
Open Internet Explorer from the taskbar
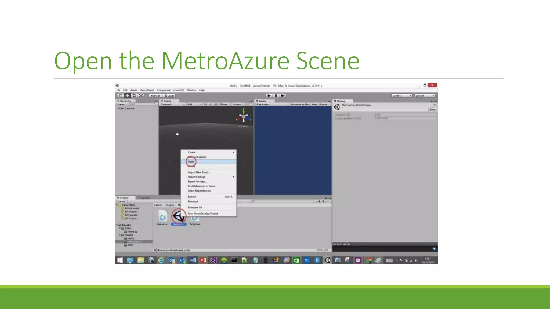pyautogui.click(x=161, y=260)
